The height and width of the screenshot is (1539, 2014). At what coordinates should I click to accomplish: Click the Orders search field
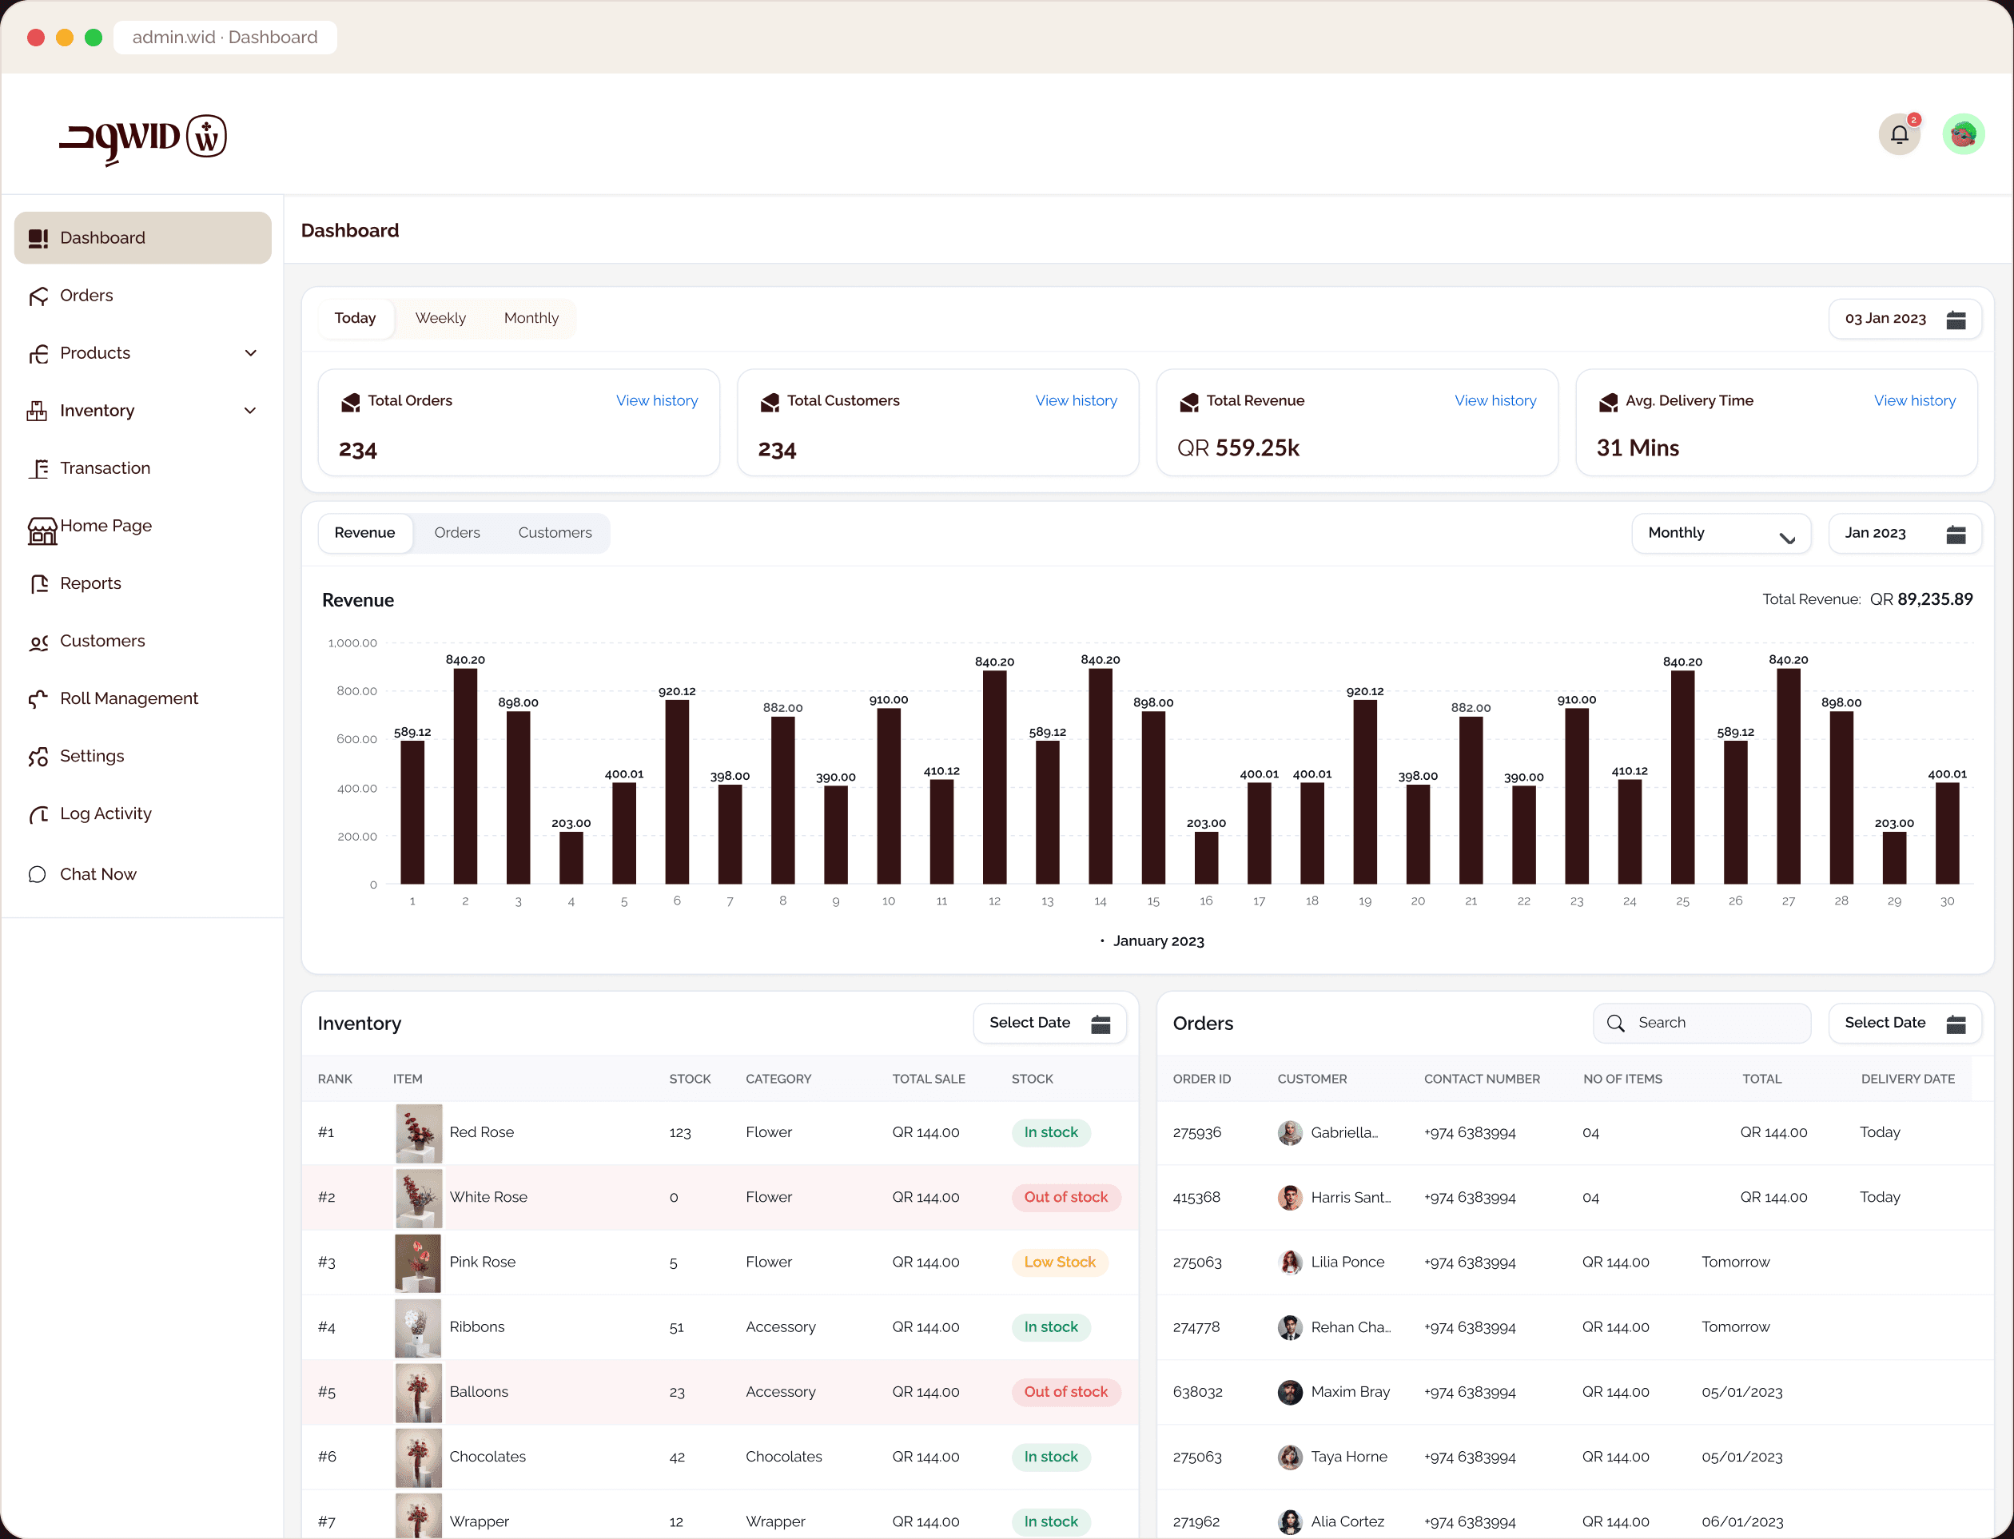point(1702,1024)
